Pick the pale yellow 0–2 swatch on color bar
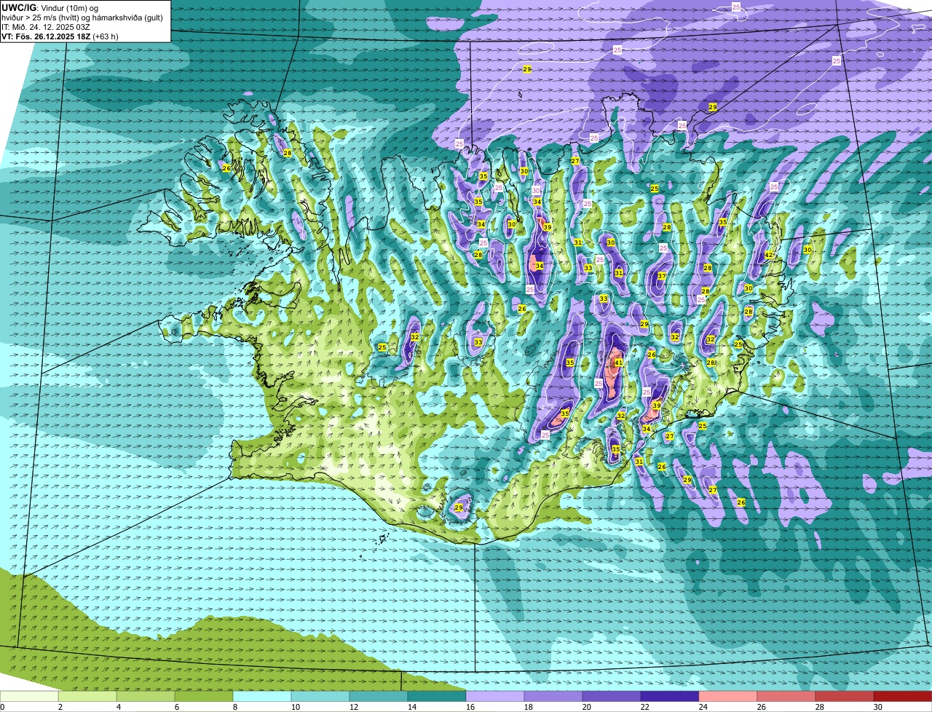Screen dimensions: 932x712 tap(30, 696)
